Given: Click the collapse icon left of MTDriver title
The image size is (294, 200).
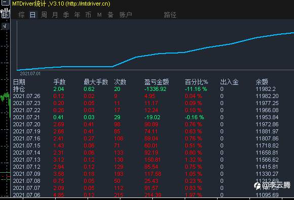Looking at the screenshot, I should click(5, 3).
